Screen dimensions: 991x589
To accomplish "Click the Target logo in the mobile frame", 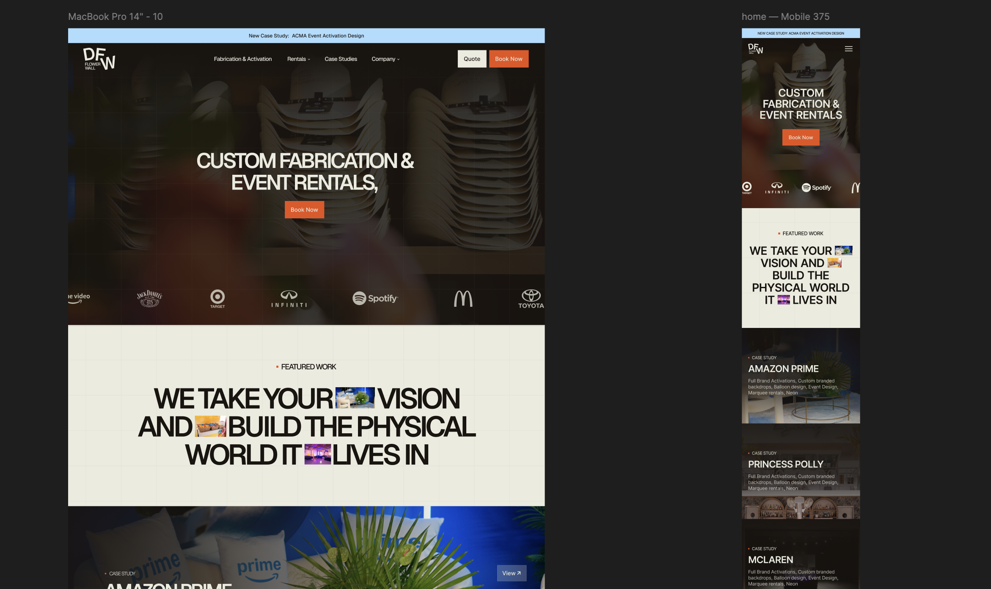I will [747, 188].
